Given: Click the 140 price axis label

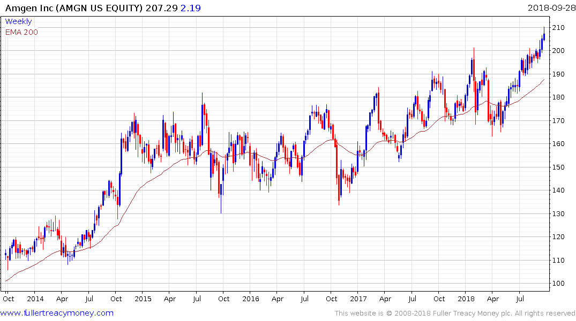Looking at the screenshot, I should tap(558, 190).
